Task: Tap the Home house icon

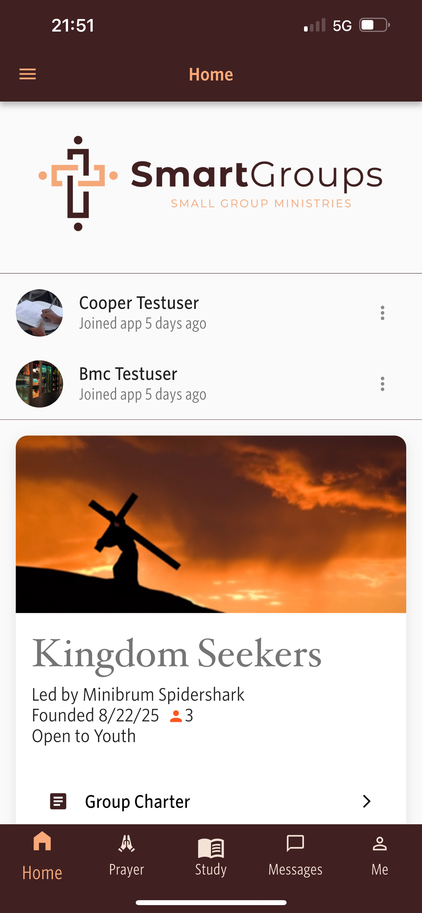Action: 42,842
